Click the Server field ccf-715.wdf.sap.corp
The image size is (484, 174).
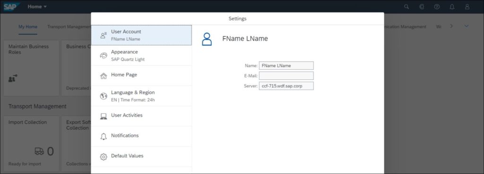coord(286,86)
